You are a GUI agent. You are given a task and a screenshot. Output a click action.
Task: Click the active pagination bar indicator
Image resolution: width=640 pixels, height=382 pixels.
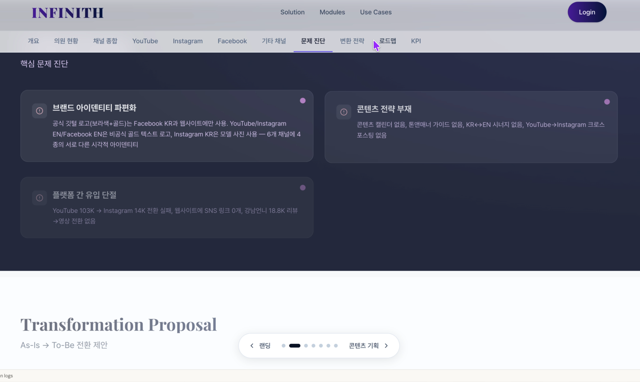point(294,346)
